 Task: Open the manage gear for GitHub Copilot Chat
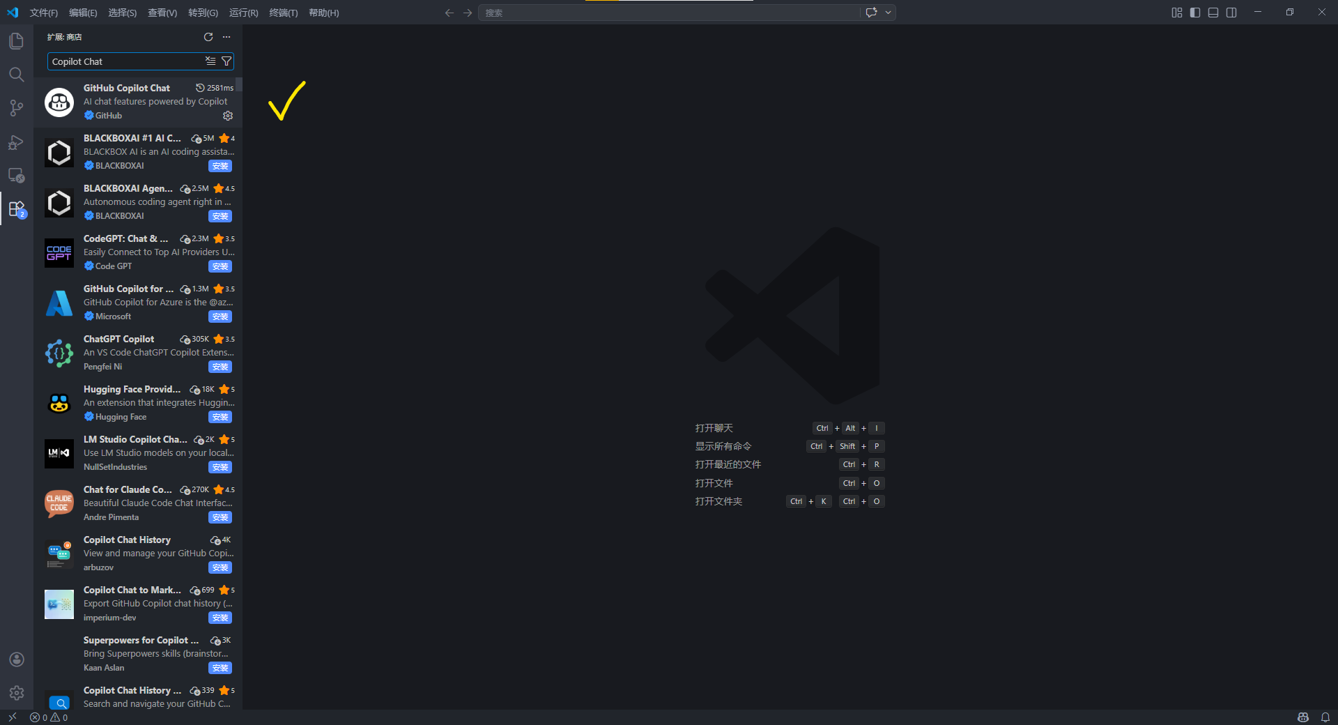[x=228, y=116]
